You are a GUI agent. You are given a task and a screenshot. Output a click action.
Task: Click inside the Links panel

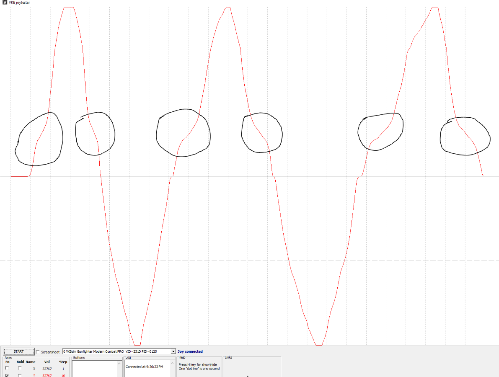251,368
